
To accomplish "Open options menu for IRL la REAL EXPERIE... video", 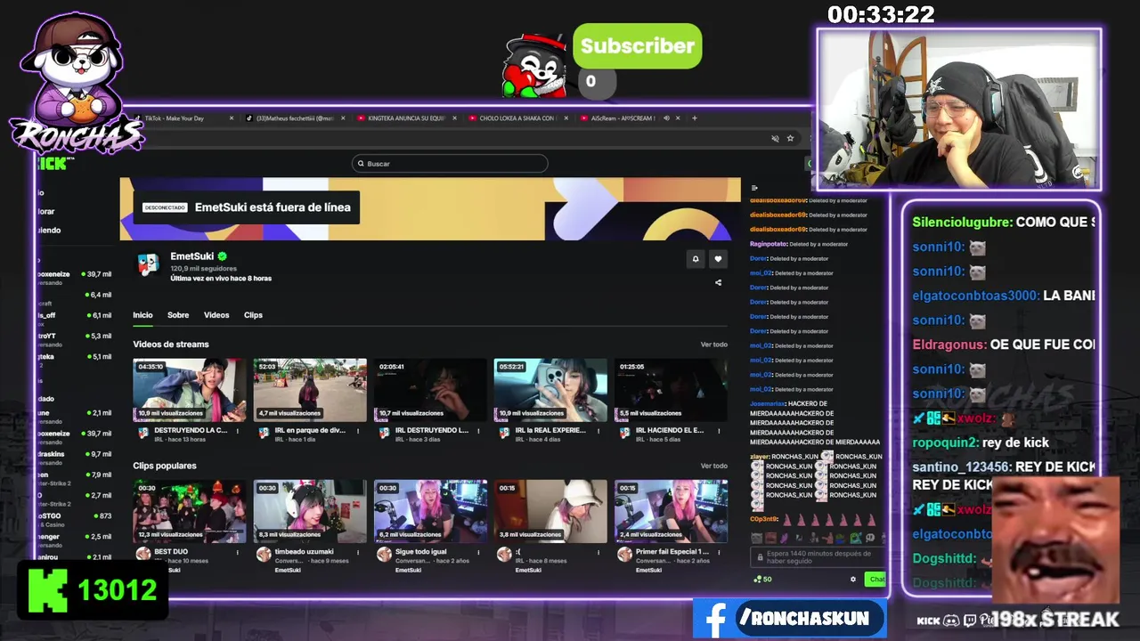I will point(598,431).
